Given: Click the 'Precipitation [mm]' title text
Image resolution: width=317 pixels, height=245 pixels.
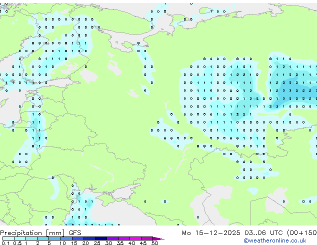Looking at the screenshot, I should click(x=32, y=233).
